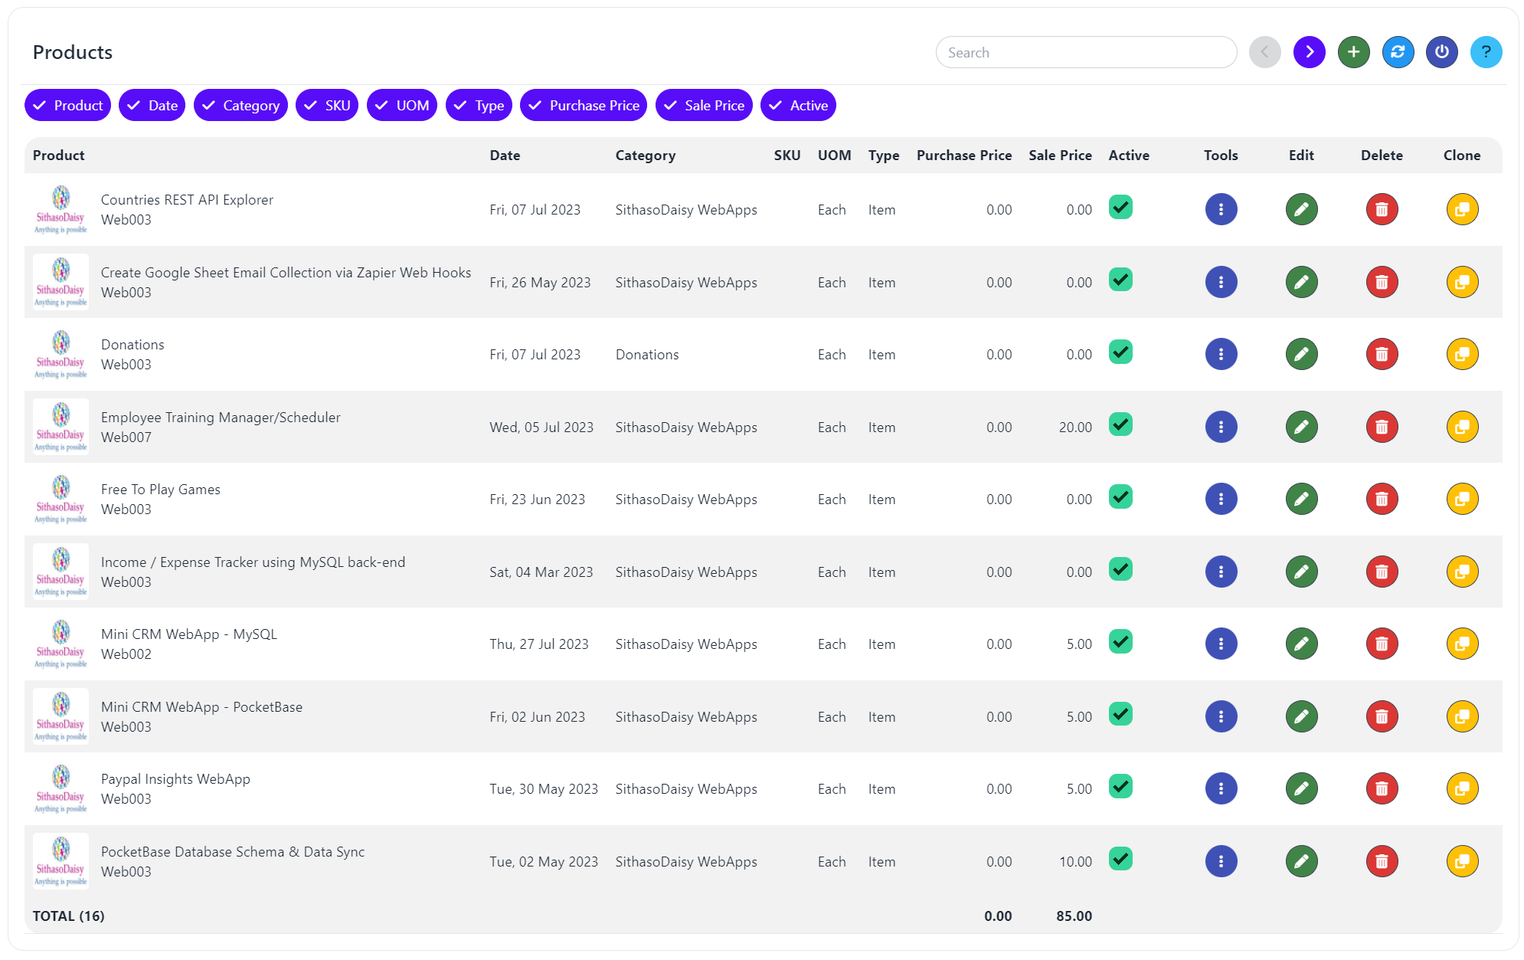The height and width of the screenshot is (960, 1524).
Task: Go to next page with chevron button
Action: [1309, 52]
